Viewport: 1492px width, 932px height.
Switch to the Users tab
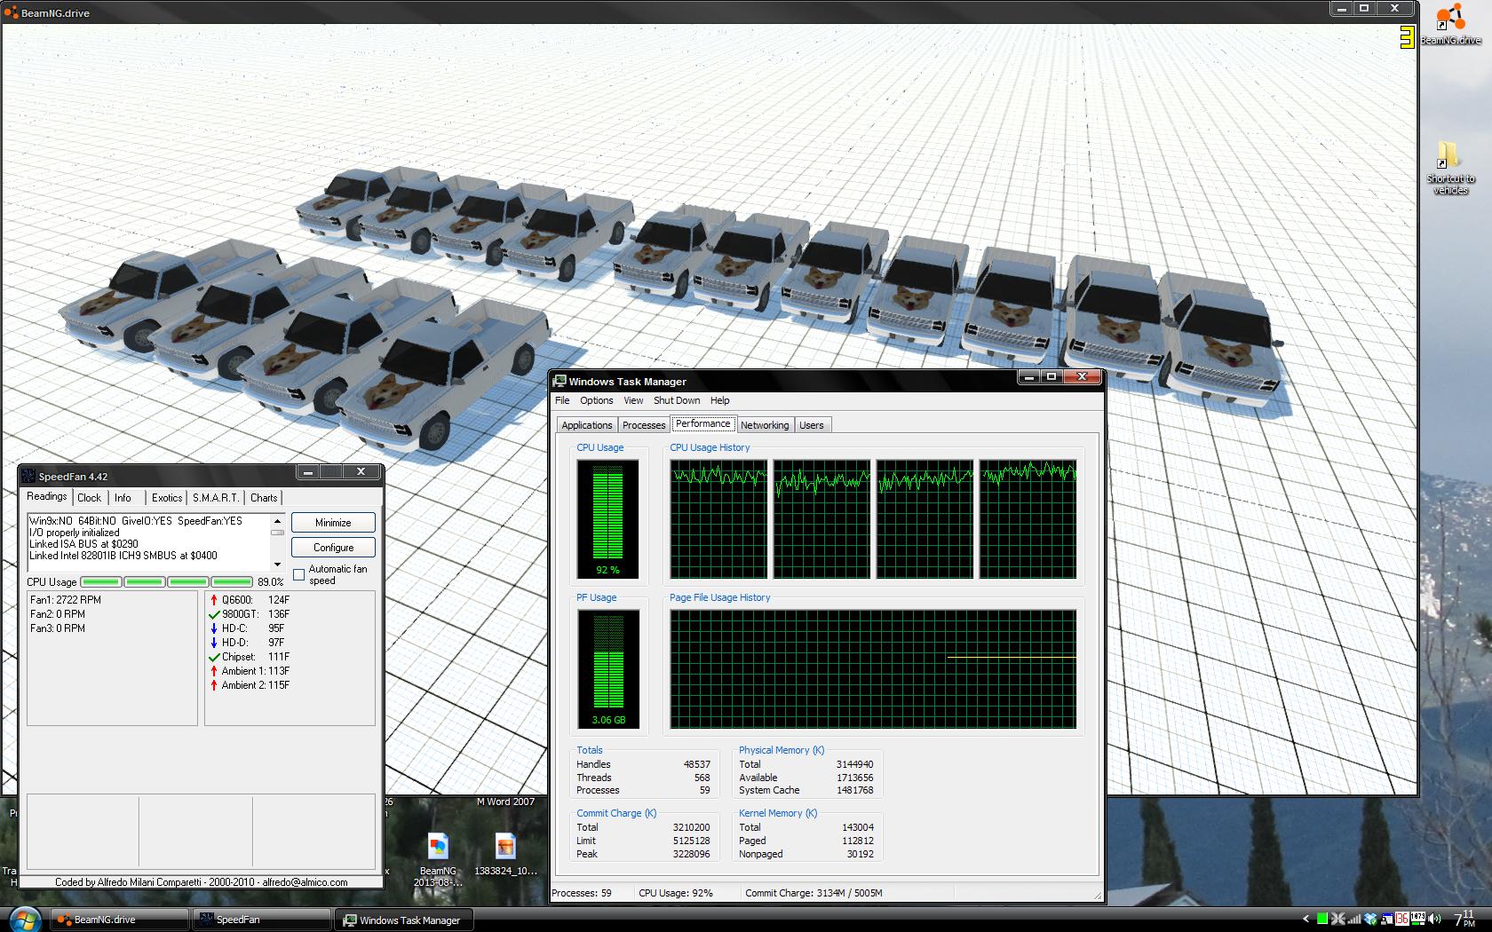click(812, 425)
